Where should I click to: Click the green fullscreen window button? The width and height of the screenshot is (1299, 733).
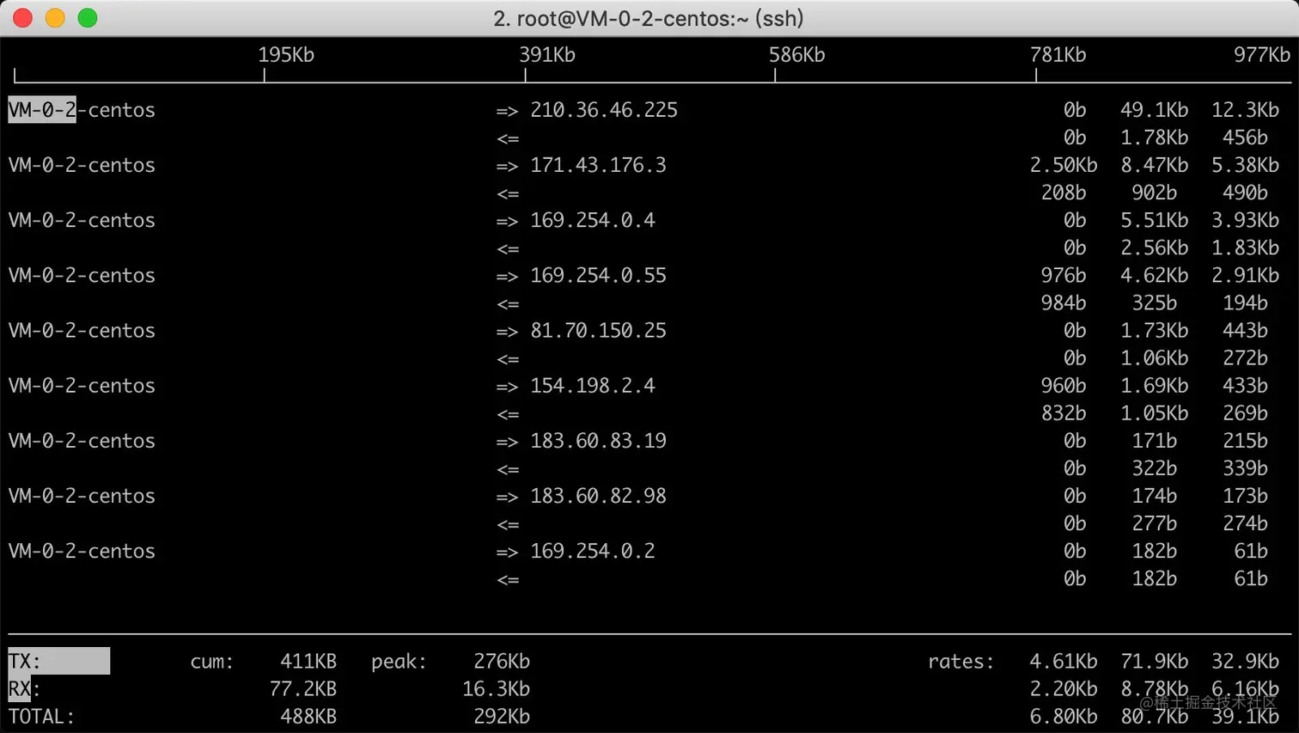(x=88, y=18)
